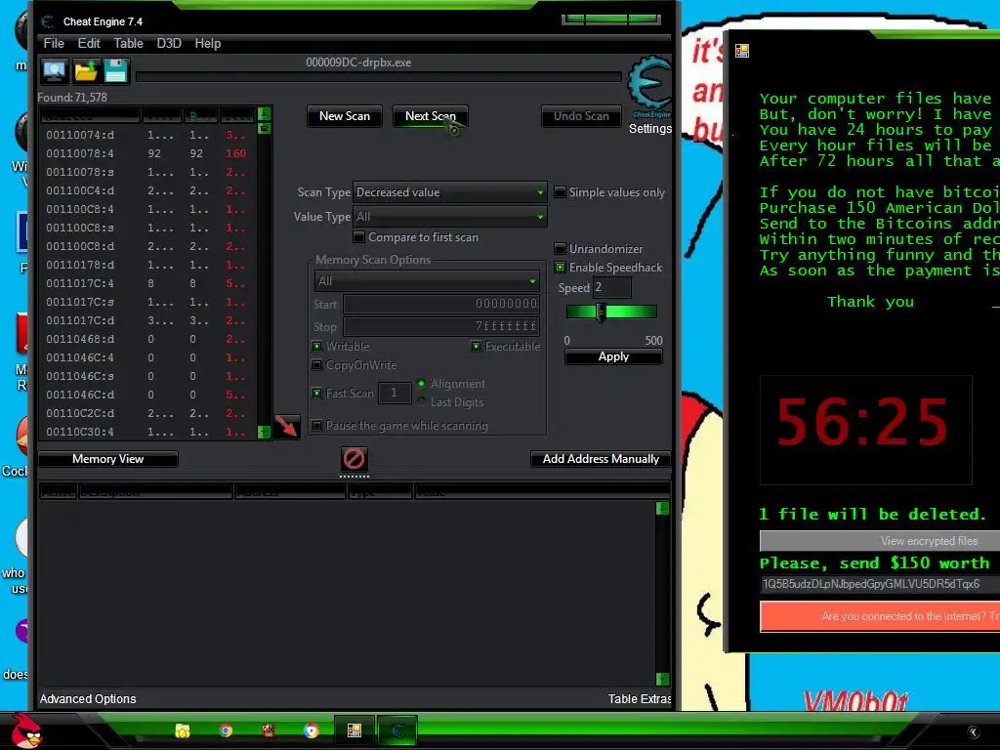Screen dimensions: 1000x750
Task: Select address 00110078:4 in found list
Action: coord(148,153)
